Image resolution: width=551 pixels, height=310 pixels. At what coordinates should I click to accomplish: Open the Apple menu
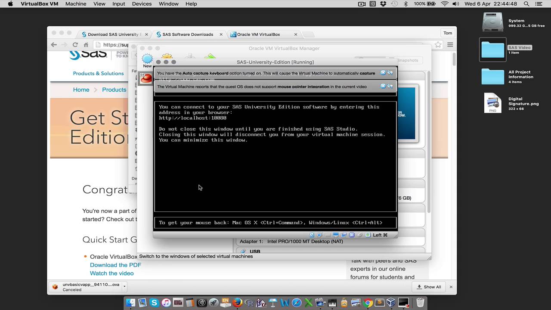tap(10, 4)
